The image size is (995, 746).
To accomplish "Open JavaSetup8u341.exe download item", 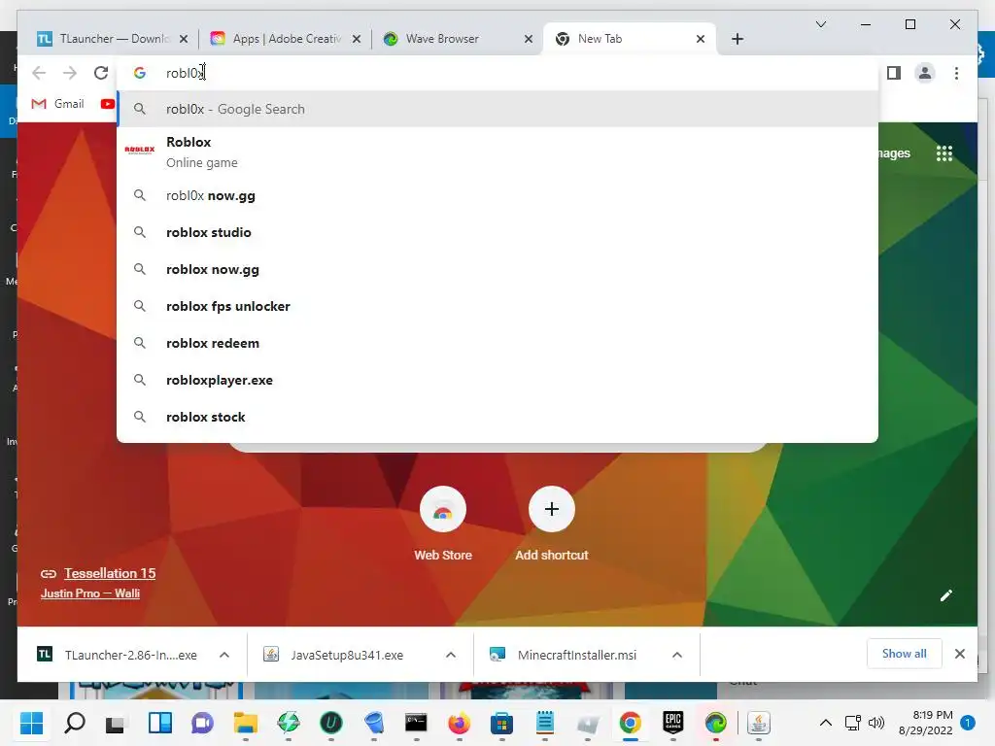I will (x=333, y=655).
